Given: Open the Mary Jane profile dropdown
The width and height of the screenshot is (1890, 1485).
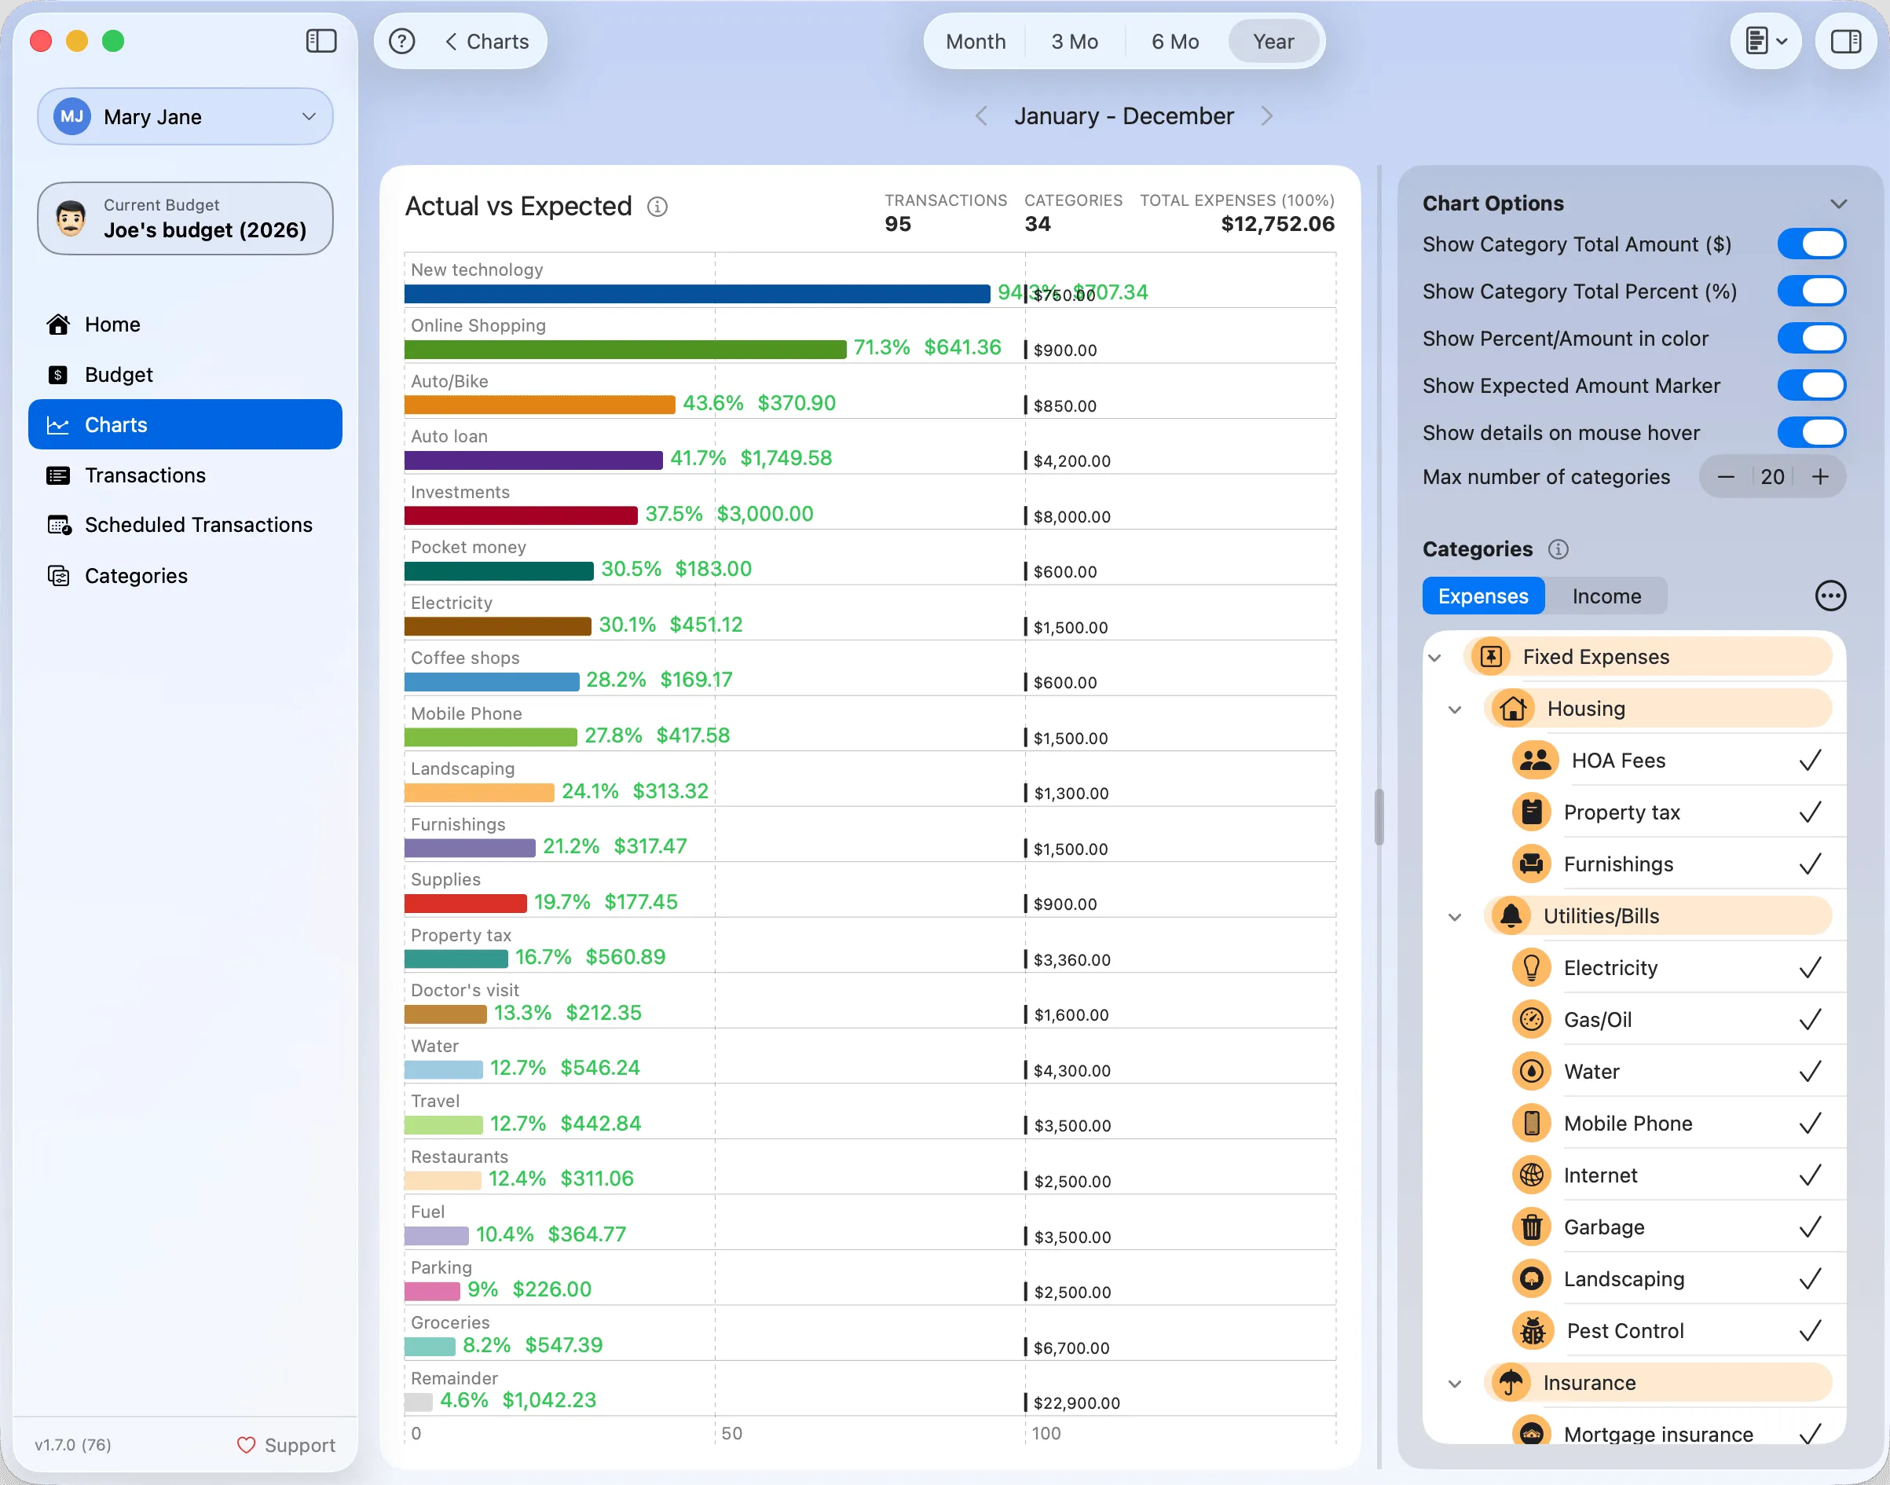Looking at the screenshot, I should (185, 116).
